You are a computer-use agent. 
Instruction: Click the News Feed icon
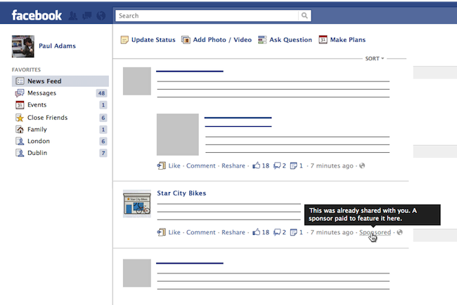[20, 81]
